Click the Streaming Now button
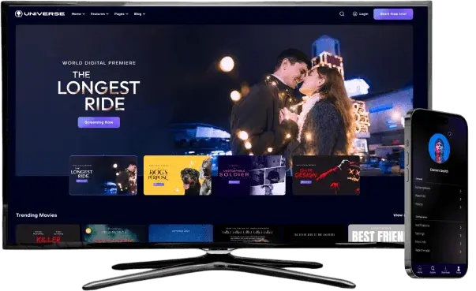Image resolution: width=476 pixels, height=291 pixels. pos(99,122)
